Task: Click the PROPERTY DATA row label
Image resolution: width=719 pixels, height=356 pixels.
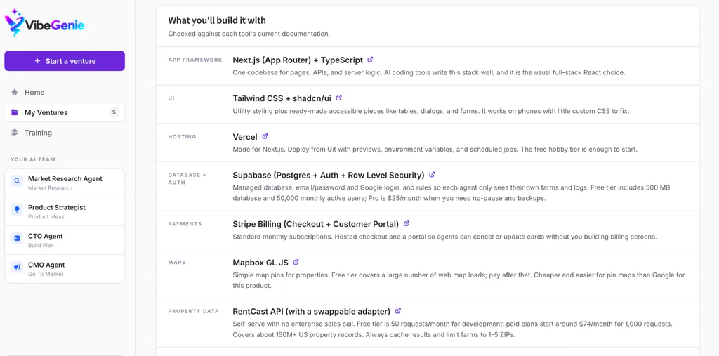Action: [x=194, y=311]
